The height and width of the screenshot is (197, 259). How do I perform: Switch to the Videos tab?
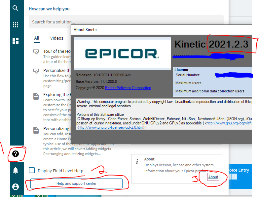[x=57, y=38]
